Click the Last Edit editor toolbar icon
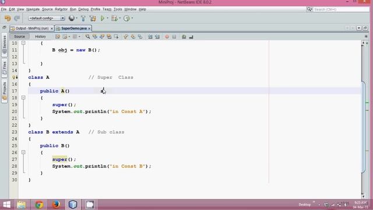373x210 pixels. click(x=57, y=37)
